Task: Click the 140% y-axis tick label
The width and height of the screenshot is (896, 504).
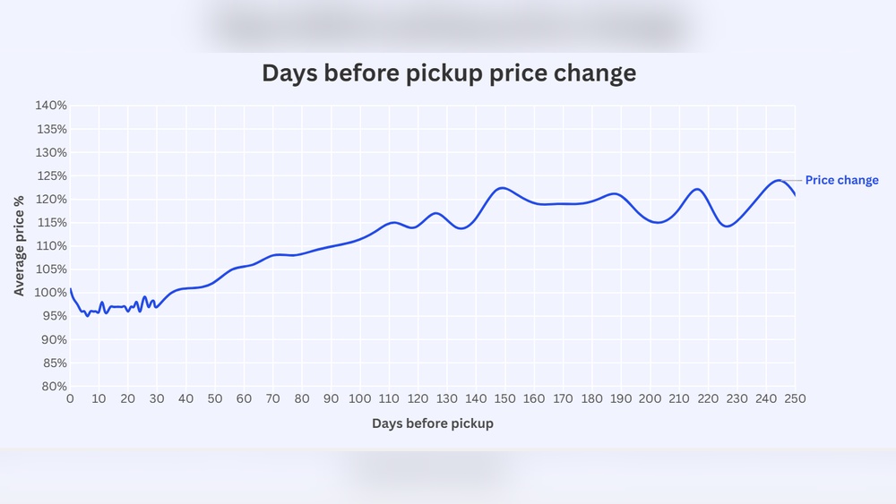Action: point(51,106)
